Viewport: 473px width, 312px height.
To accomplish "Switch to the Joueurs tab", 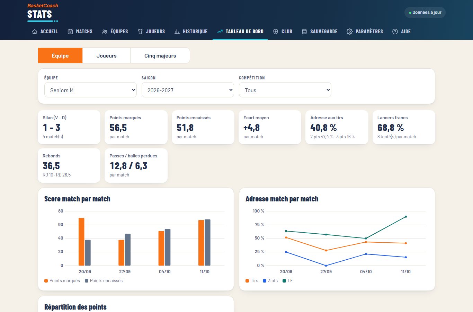I will [x=107, y=55].
